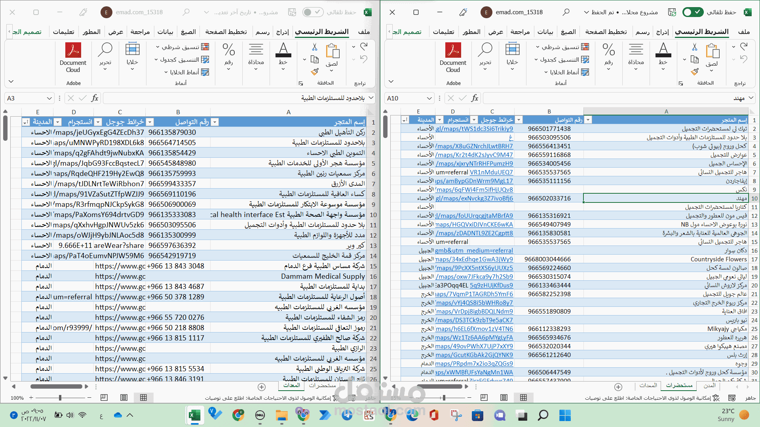Viewport: 760px width, 427px height.
Task: Click the Page Break Preview icon in right status bar
Action: [x=484, y=397]
